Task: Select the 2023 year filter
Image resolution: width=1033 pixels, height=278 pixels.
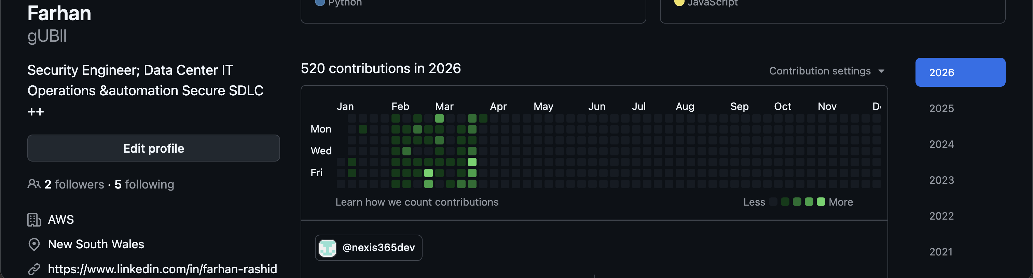Action: pyautogui.click(x=941, y=180)
